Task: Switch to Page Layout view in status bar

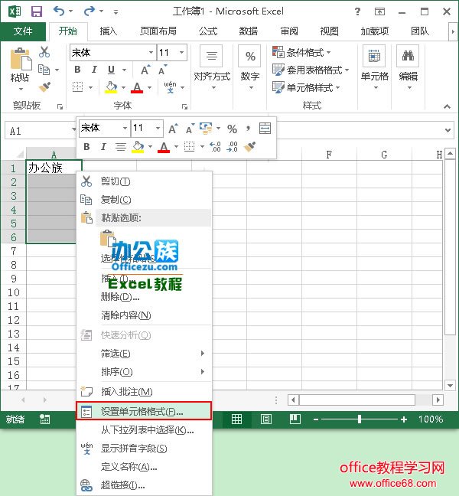Action: pos(266,419)
